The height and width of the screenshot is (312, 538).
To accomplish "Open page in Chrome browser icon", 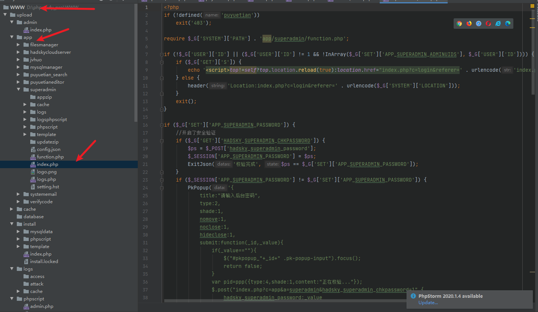I will 459,24.
